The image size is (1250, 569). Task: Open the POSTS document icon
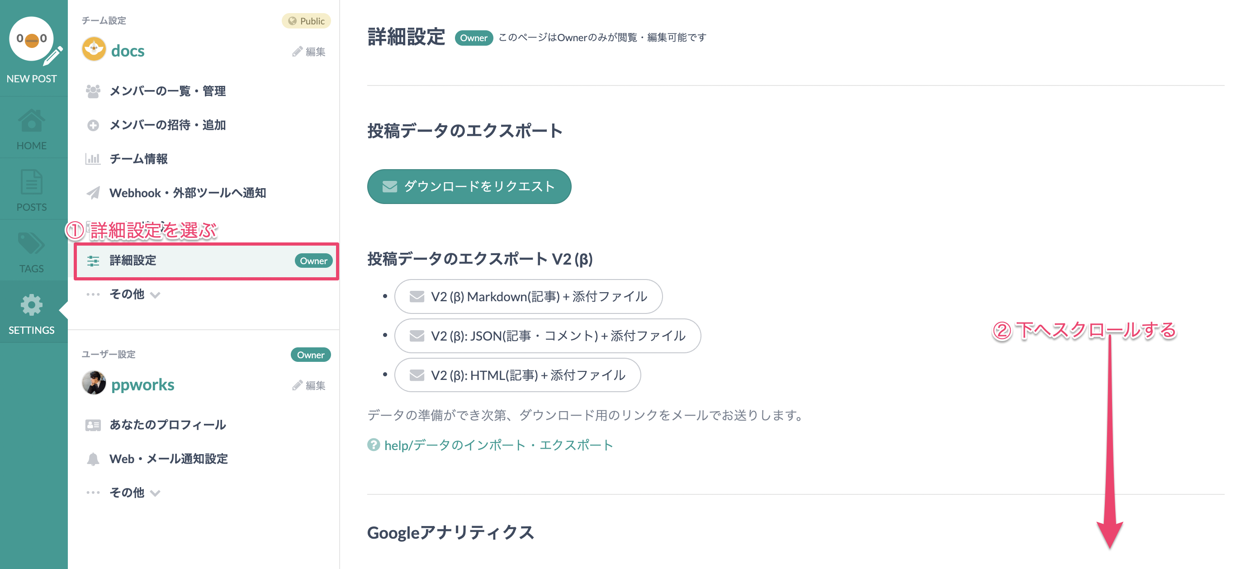(32, 182)
